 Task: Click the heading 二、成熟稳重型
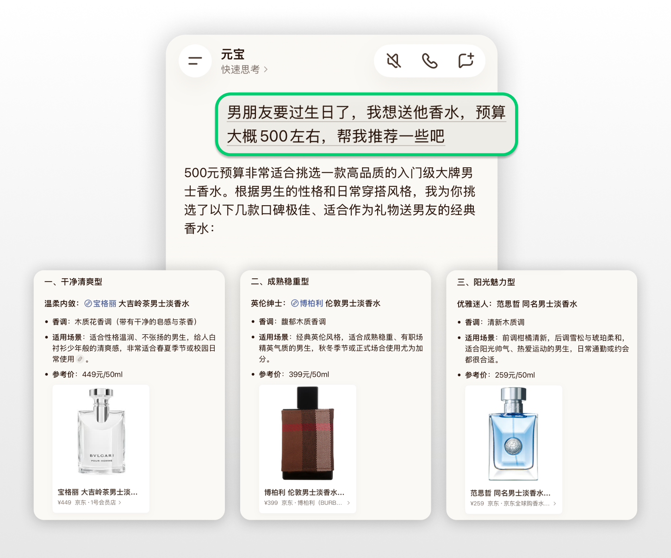pos(280,282)
